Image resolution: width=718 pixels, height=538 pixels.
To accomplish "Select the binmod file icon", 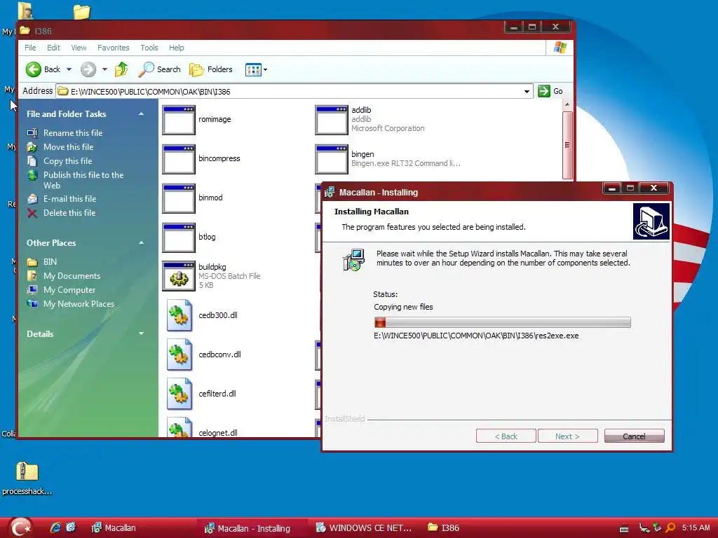I will [179, 198].
